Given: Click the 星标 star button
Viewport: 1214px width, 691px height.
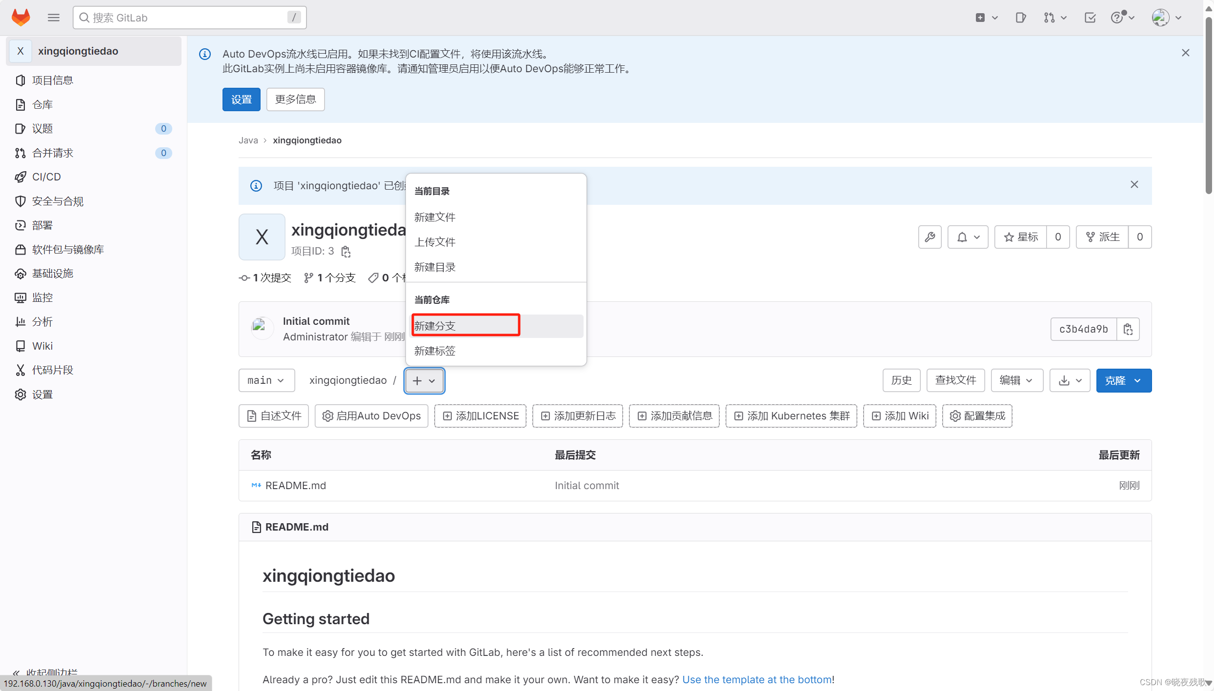Looking at the screenshot, I should click(1020, 237).
